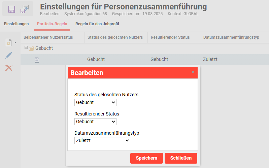Image resolution: width=269 pixels, height=168 pixels.
Task: Click the purple save disk icon
Action: coord(12,9)
